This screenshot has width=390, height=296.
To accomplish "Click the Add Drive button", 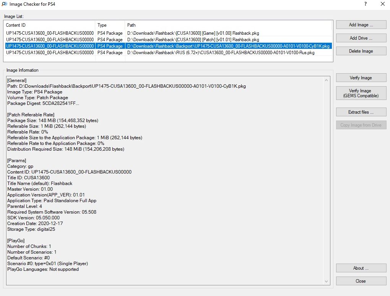I will coord(361,38).
